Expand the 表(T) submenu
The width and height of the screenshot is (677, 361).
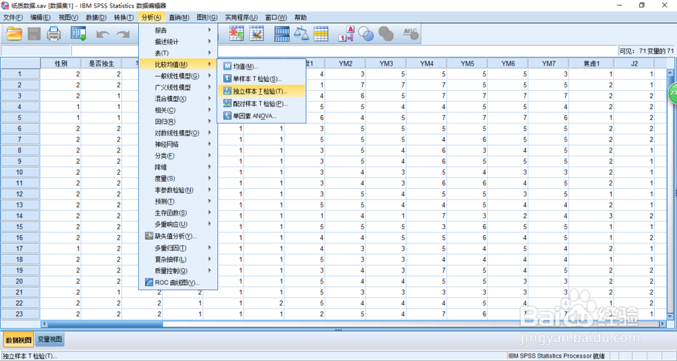(178, 53)
